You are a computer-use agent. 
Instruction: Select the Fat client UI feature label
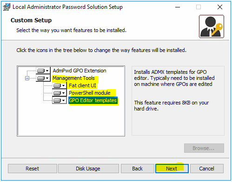click(x=82, y=85)
